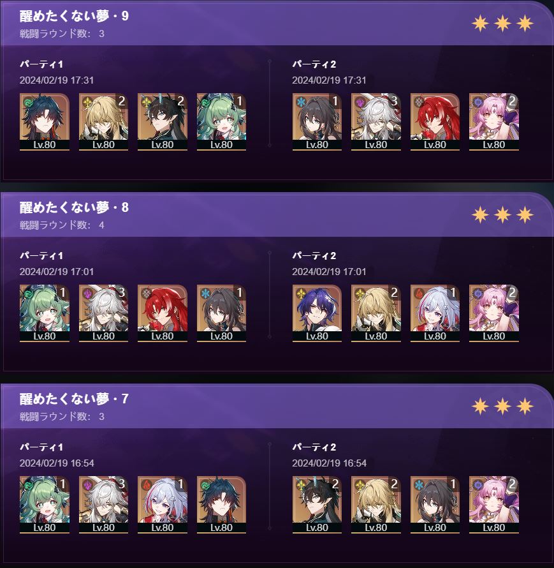Screen dimensions: 554x568
Task: Open red-haired Argenti portrait in stage 9 party 2
Action: (435, 122)
